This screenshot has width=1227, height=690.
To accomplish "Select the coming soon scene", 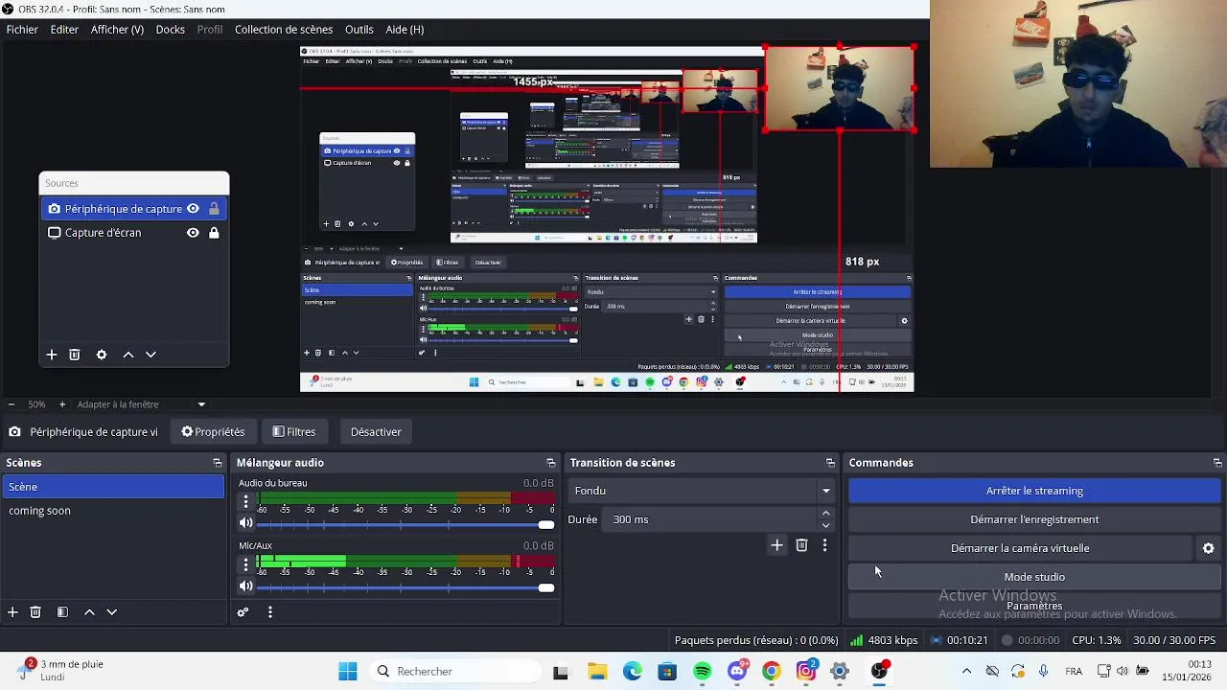I will pos(113,511).
